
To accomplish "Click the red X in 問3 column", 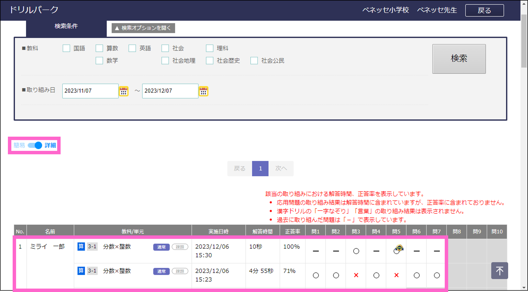I will tap(356, 275).
